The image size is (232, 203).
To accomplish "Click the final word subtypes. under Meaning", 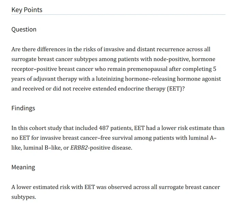I will click(x=24, y=197).
